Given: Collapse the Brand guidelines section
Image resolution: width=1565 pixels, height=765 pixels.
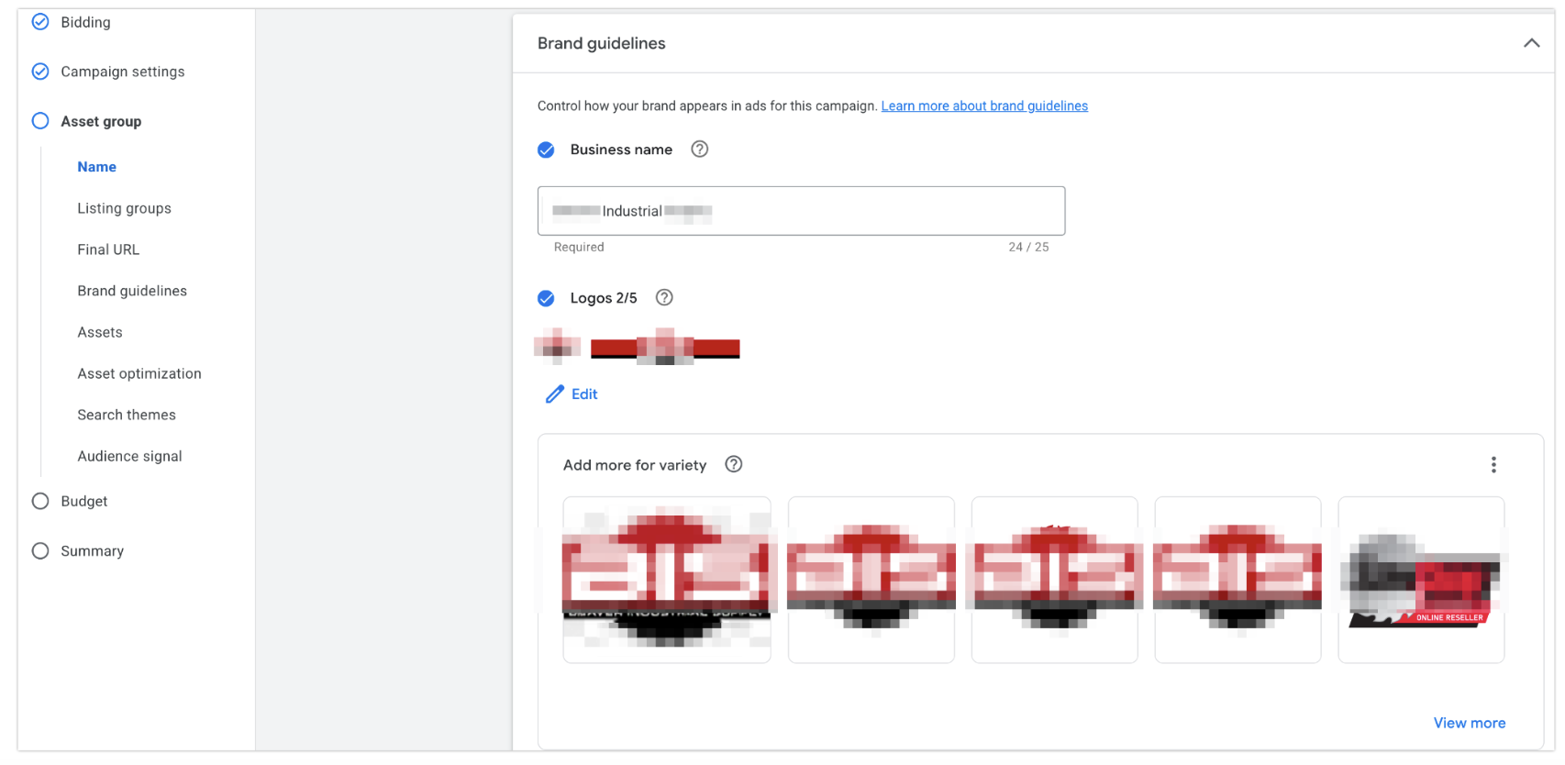Looking at the screenshot, I should (x=1531, y=43).
